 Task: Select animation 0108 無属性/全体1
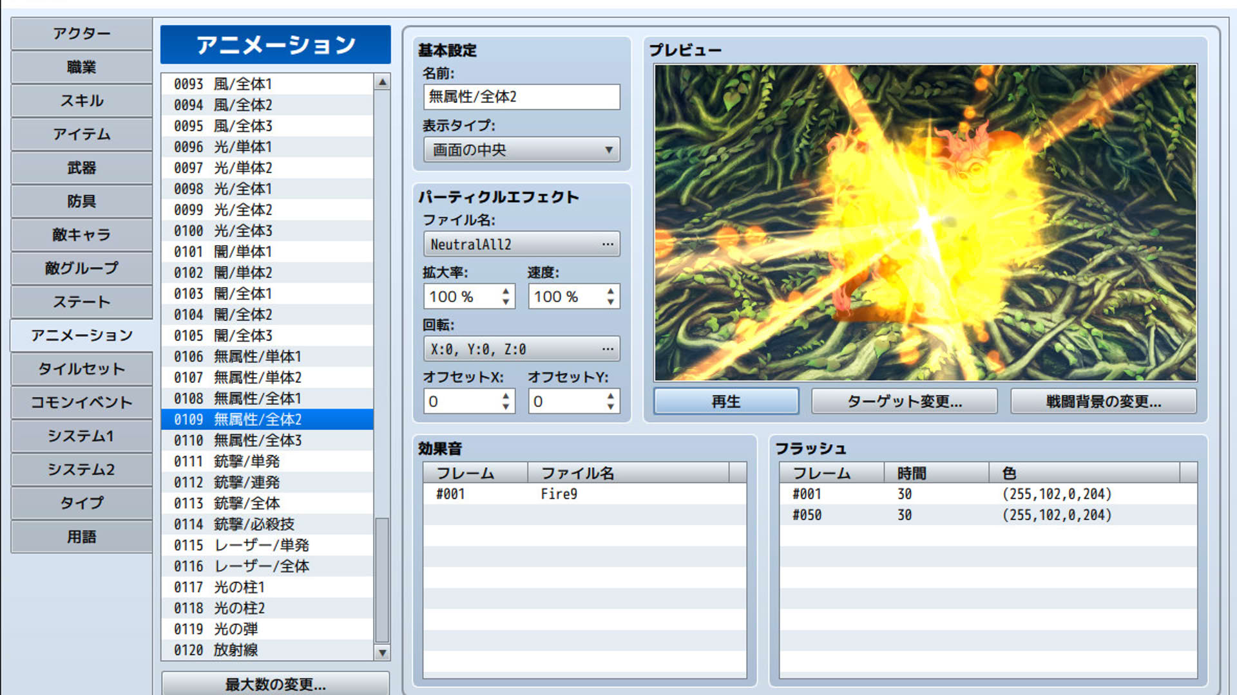[x=267, y=398]
